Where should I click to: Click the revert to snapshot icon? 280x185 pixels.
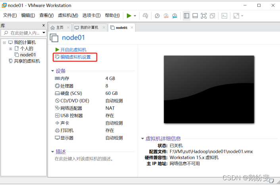[x=166, y=16]
